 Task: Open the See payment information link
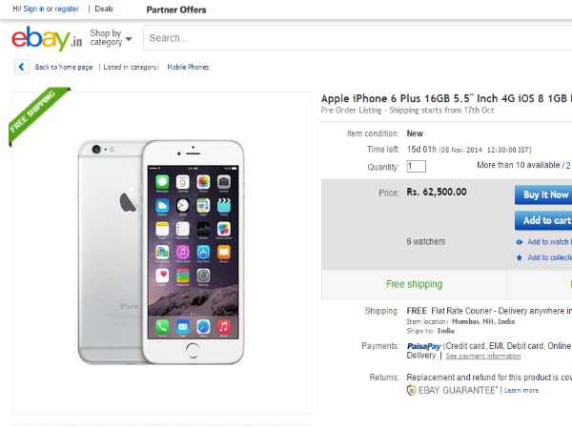[483, 357]
